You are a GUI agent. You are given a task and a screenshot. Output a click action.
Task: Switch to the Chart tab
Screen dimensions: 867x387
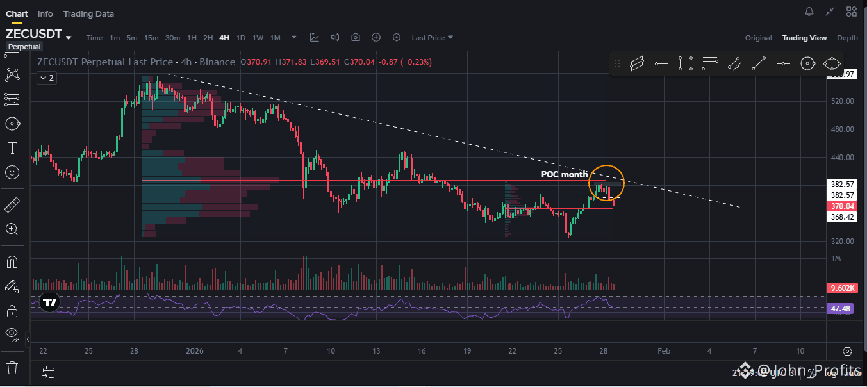[17, 13]
